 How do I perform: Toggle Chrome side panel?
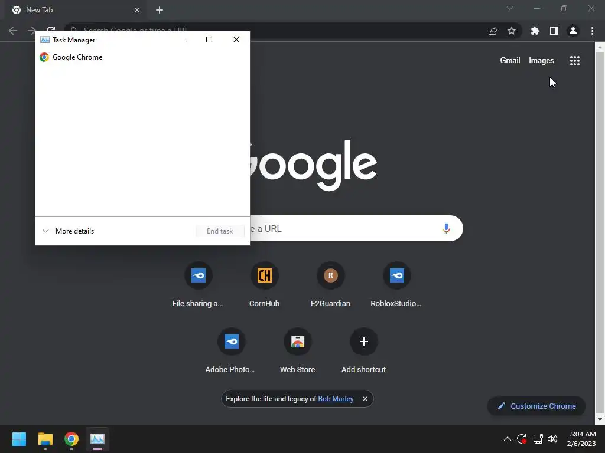(554, 31)
